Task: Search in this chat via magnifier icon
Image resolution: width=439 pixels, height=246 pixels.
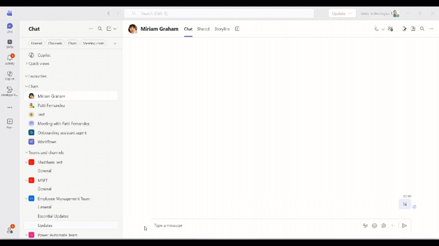Action: pos(422,29)
